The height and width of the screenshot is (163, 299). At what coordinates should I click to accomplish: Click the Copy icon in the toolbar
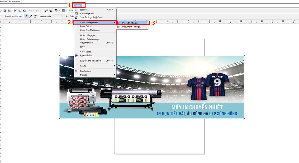pos(20,11)
